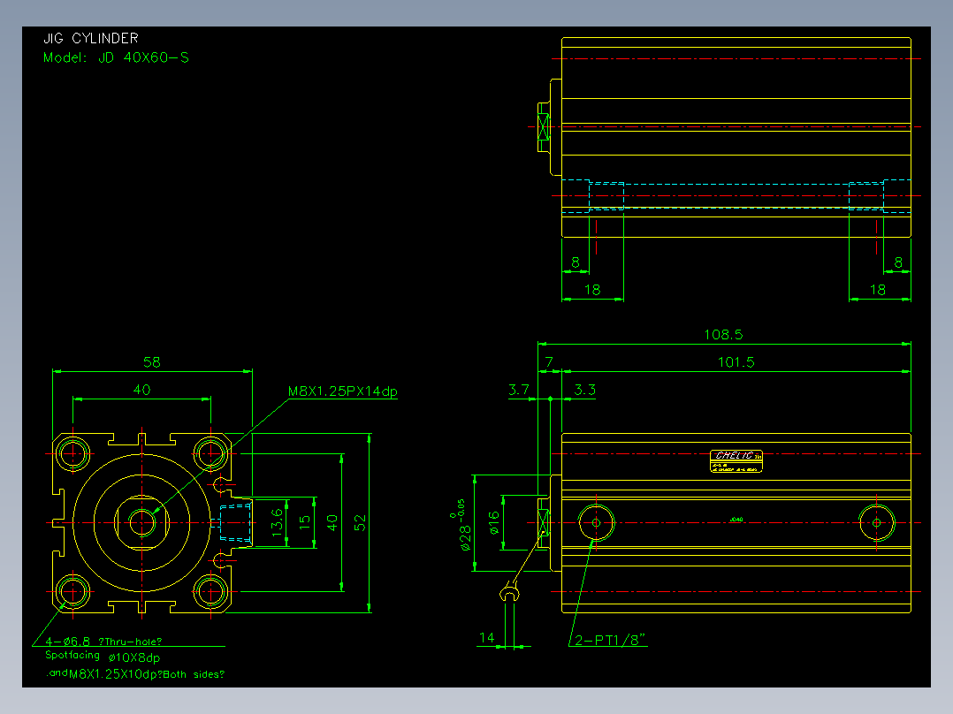The image size is (953, 714).
Task: Click the M8X1.25PX14dp thread annotation
Action: pyautogui.click(x=343, y=391)
